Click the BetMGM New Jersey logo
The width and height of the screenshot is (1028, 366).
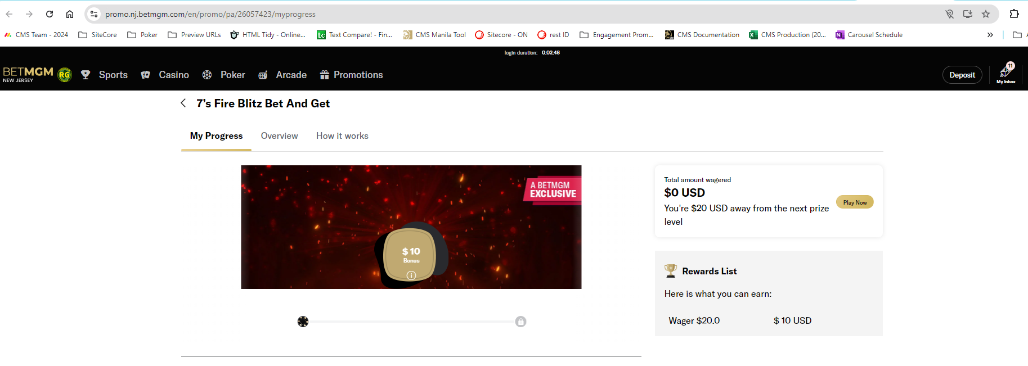28,74
